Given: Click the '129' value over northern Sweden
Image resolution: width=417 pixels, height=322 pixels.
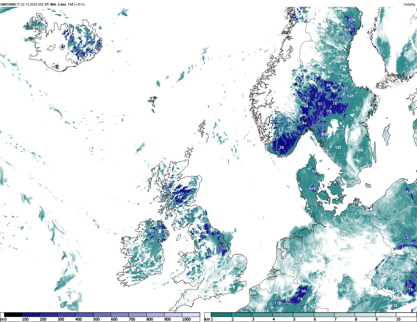Looking at the screenshot, I should 352,20.
